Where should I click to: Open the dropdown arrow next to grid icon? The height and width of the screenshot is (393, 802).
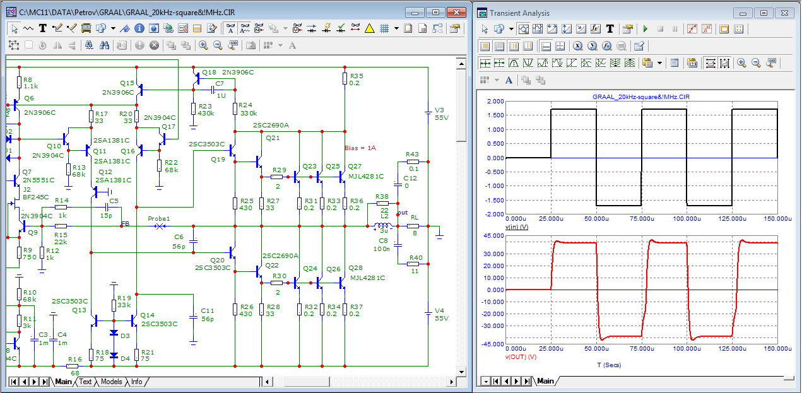(x=396, y=28)
